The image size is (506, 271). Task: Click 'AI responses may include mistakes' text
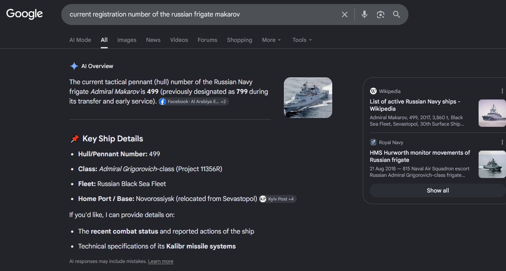[108, 261]
